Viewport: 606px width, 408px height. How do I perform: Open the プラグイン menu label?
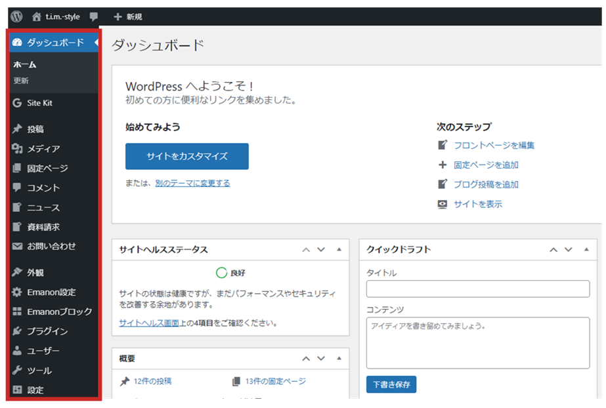click(x=47, y=331)
